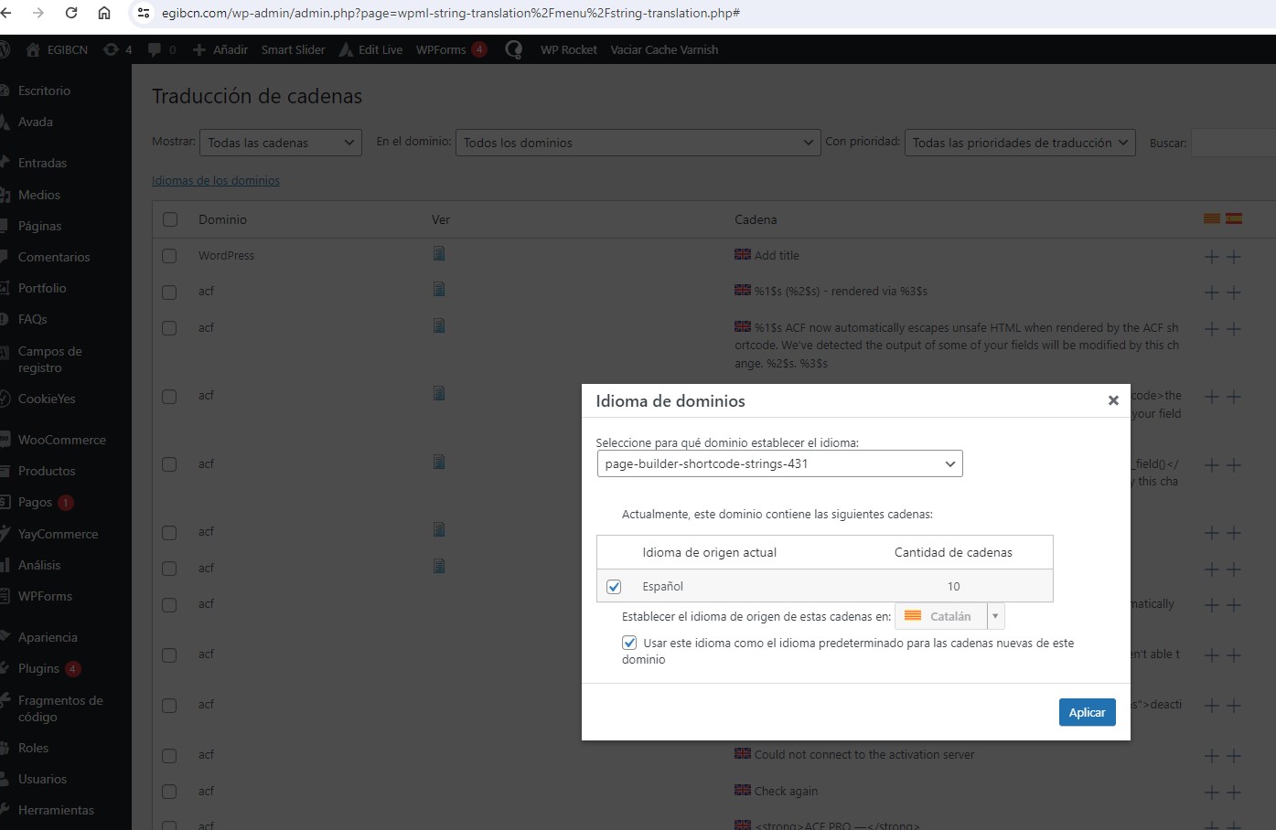Viewport: 1276px width, 830px height.
Task: Open Usuarios in the sidebar
Action: point(42,779)
